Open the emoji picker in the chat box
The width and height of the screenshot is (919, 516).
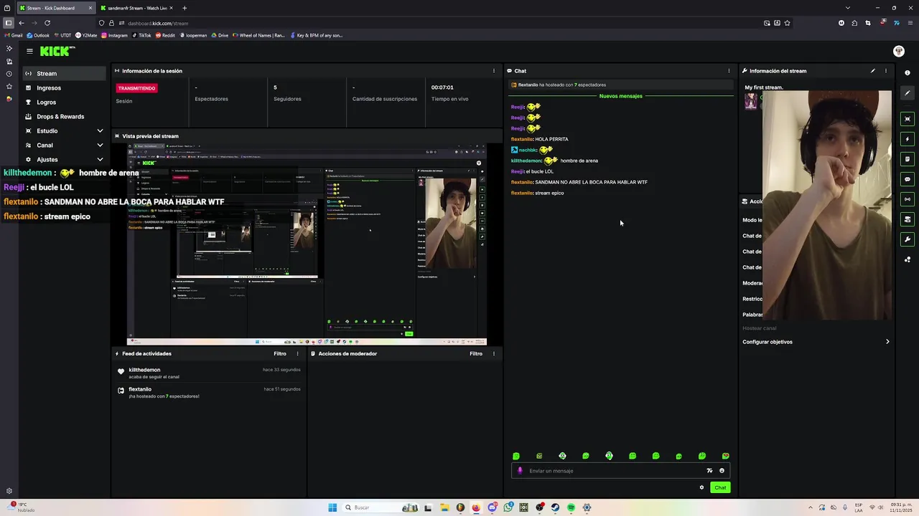click(x=722, y=471)
